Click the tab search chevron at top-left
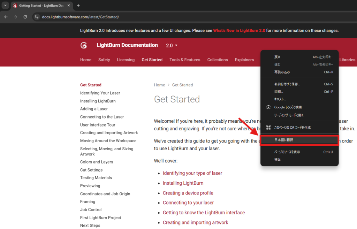This screenshot has width=357, height=229. coord(5,6)
